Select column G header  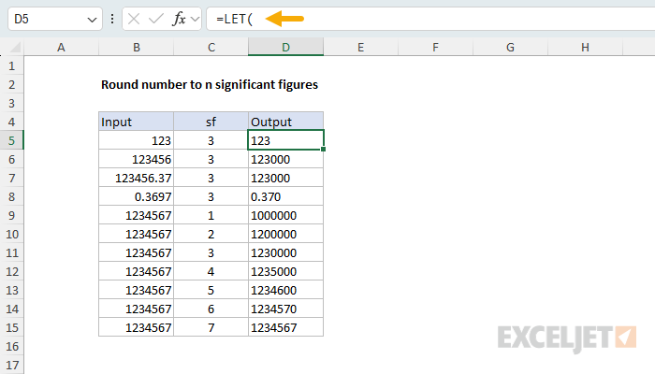point(511,47)
